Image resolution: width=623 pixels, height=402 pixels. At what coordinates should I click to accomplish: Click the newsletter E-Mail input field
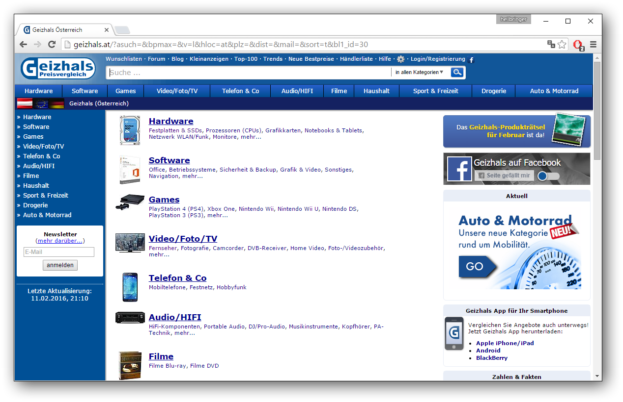tap(59, 252)
